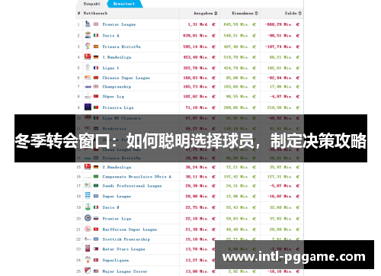Open the Raiffeisen Super League link
The height and width of the screenshot is (276, 381).
click(130, 229)
